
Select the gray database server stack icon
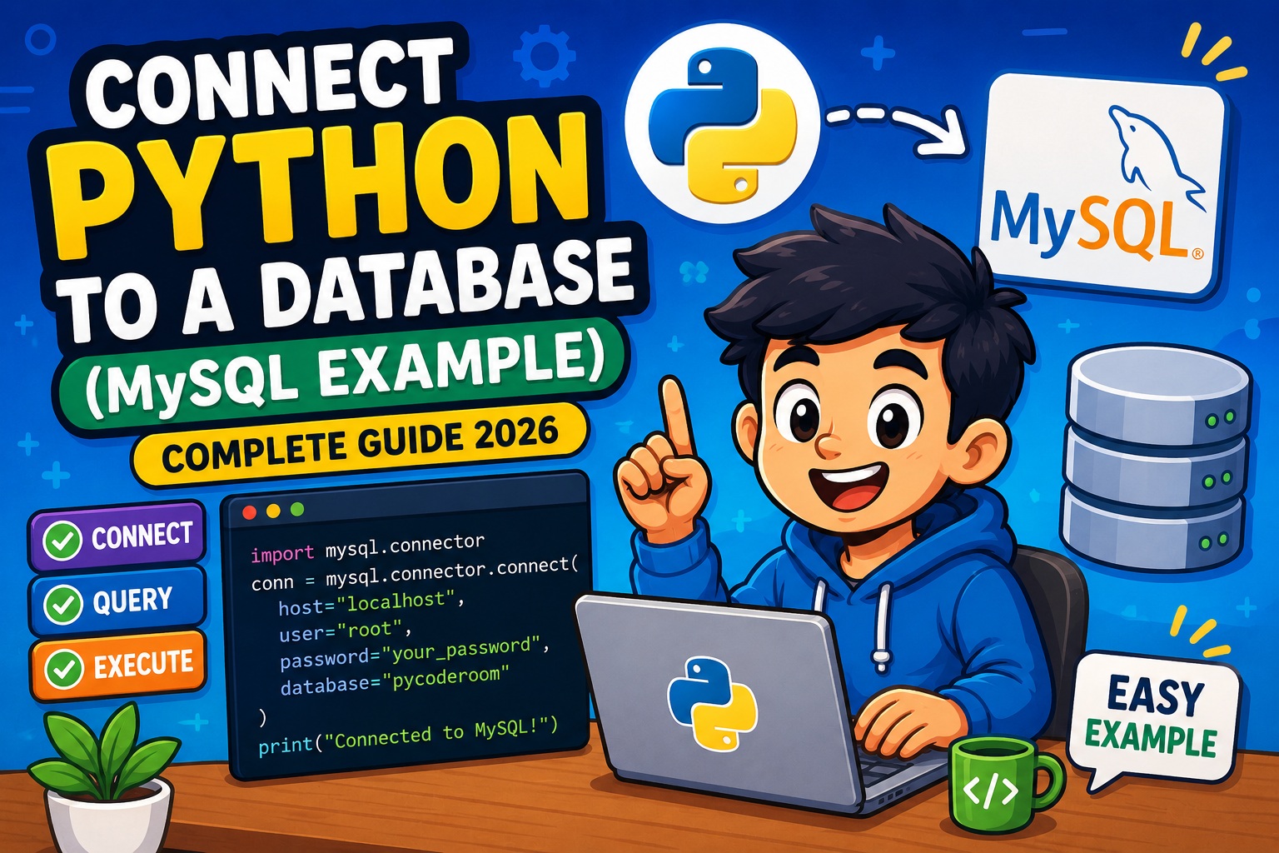(1155, 457)
